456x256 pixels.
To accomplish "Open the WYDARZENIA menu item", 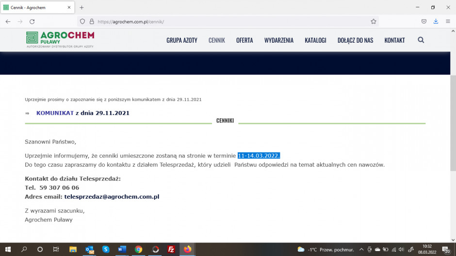I will pos(279,40).
